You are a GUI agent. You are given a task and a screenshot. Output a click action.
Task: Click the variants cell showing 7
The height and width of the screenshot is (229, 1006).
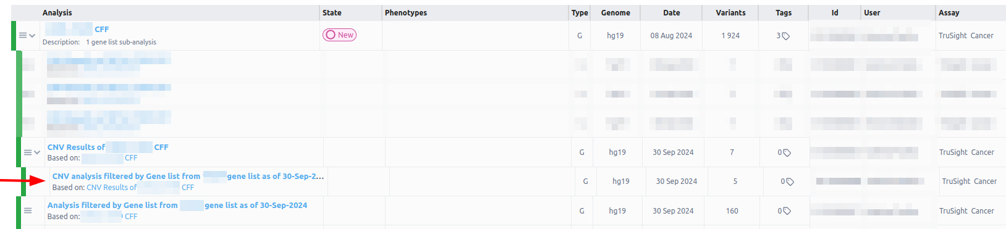(x=732, y=152)
